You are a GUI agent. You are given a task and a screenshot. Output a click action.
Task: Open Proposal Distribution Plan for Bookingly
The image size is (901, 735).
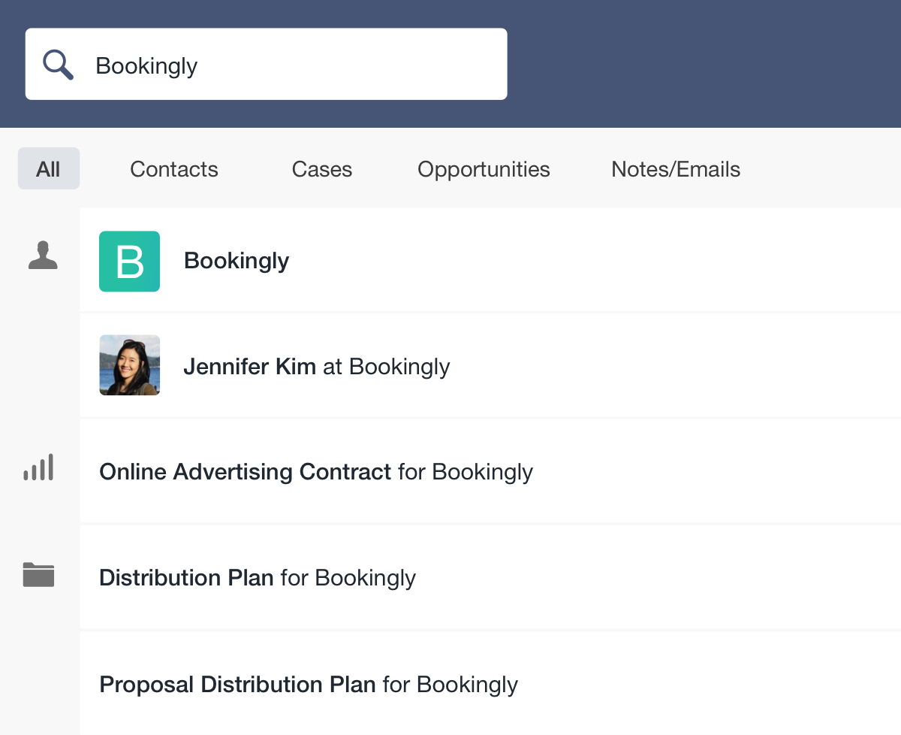(x=308, y=685)
